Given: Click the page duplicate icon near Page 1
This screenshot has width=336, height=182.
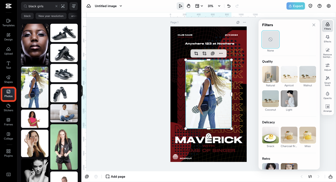Looking at the screenshot, I should pyautogui.click(x=238, y=22).
